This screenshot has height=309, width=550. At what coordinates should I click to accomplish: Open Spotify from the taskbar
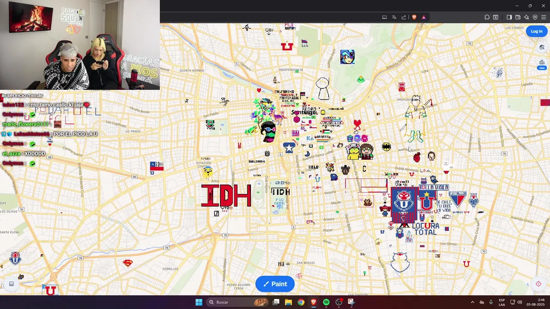[x=326, y=302]
